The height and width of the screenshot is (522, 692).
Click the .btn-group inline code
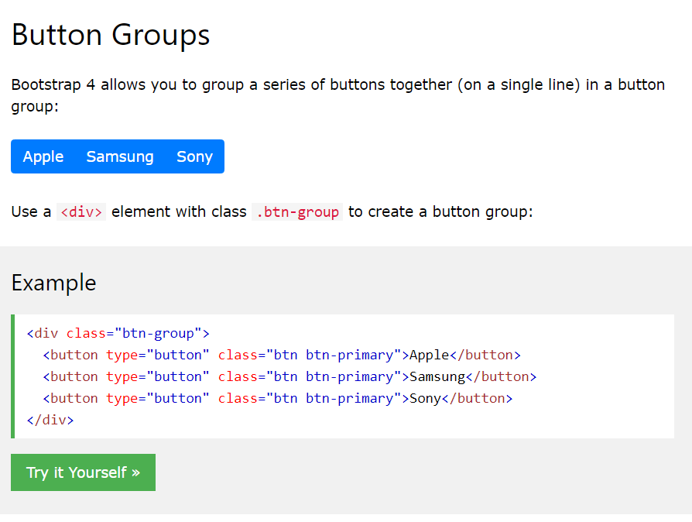[x=297, y=212]
